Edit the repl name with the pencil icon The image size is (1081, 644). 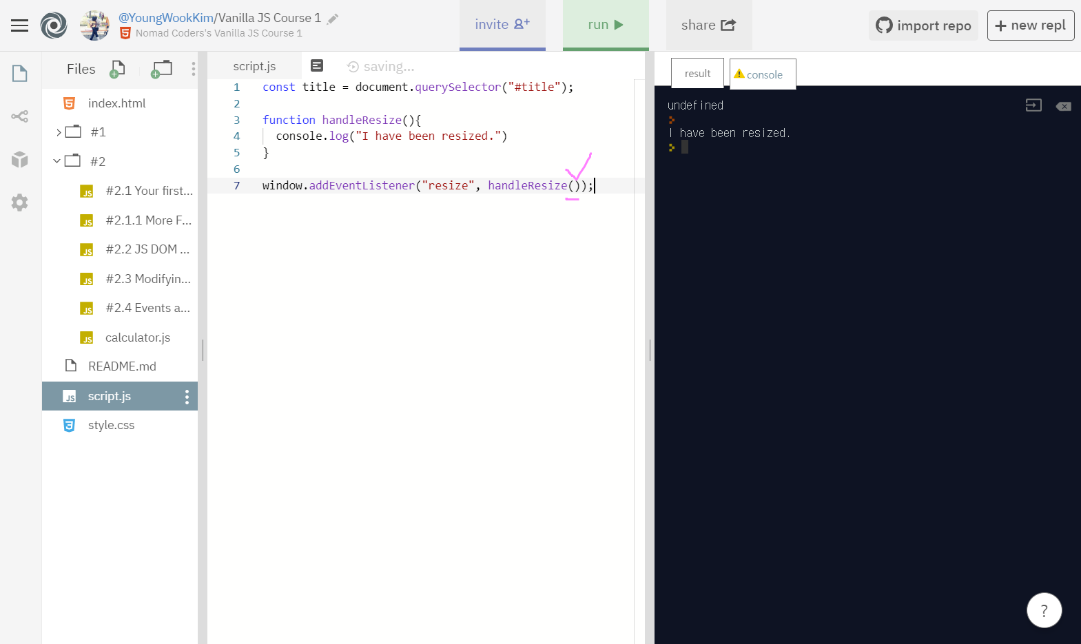coord(333,19)
